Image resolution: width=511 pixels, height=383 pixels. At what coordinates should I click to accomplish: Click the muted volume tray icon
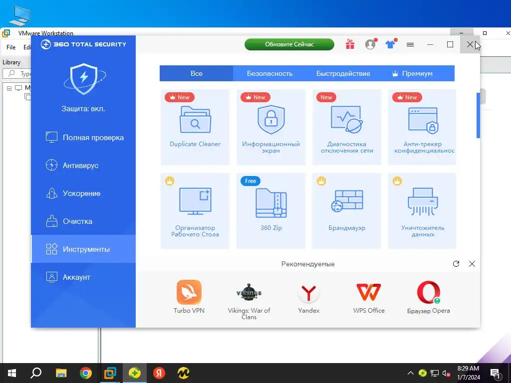(447, 373)
